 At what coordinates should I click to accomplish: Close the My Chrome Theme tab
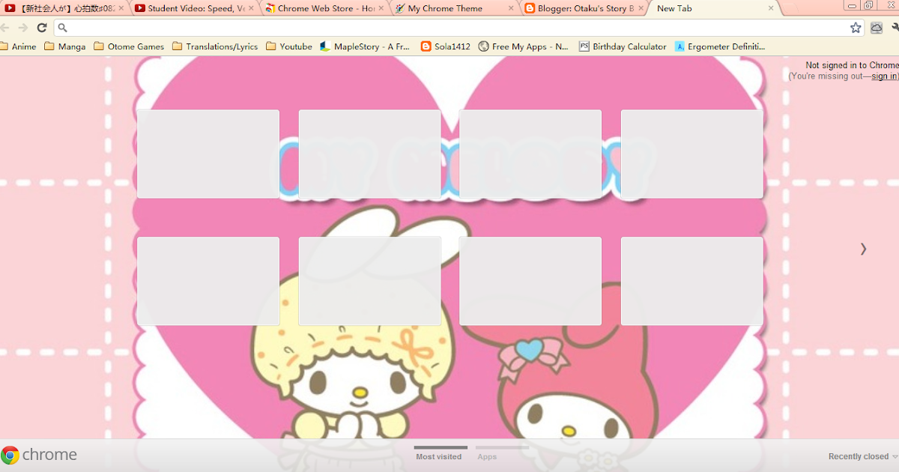[x=511, y=8]
